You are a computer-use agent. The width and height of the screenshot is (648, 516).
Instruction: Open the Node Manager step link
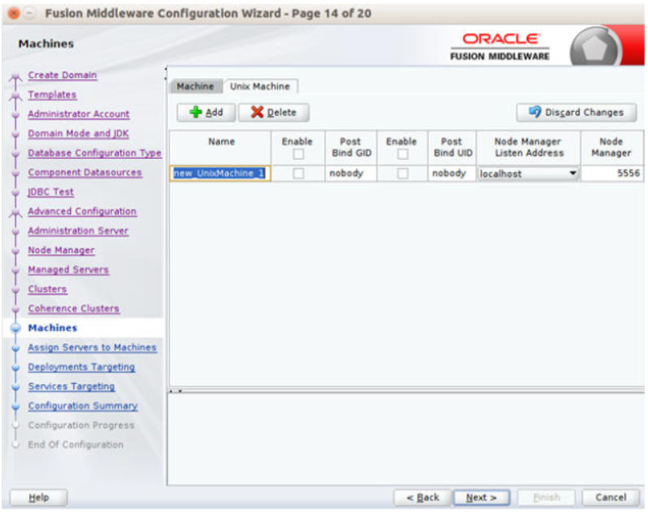(61, 250)
